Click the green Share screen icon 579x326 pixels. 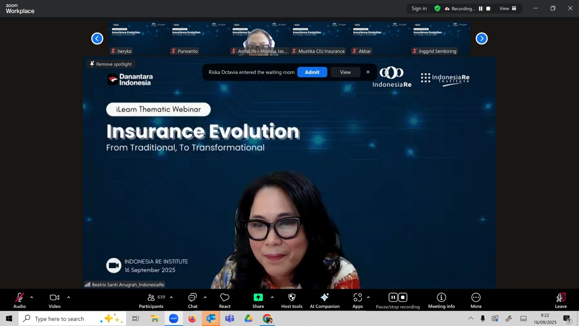coord(258,297)
